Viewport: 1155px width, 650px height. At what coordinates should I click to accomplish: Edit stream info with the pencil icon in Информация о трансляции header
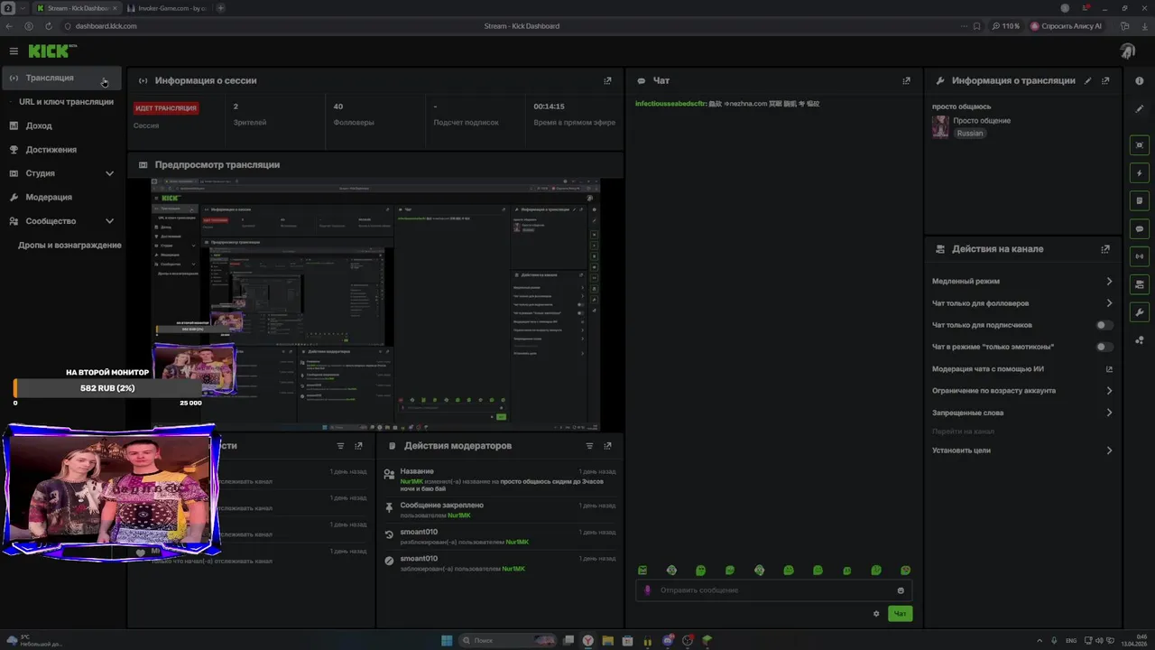[x=1088, y=80]
